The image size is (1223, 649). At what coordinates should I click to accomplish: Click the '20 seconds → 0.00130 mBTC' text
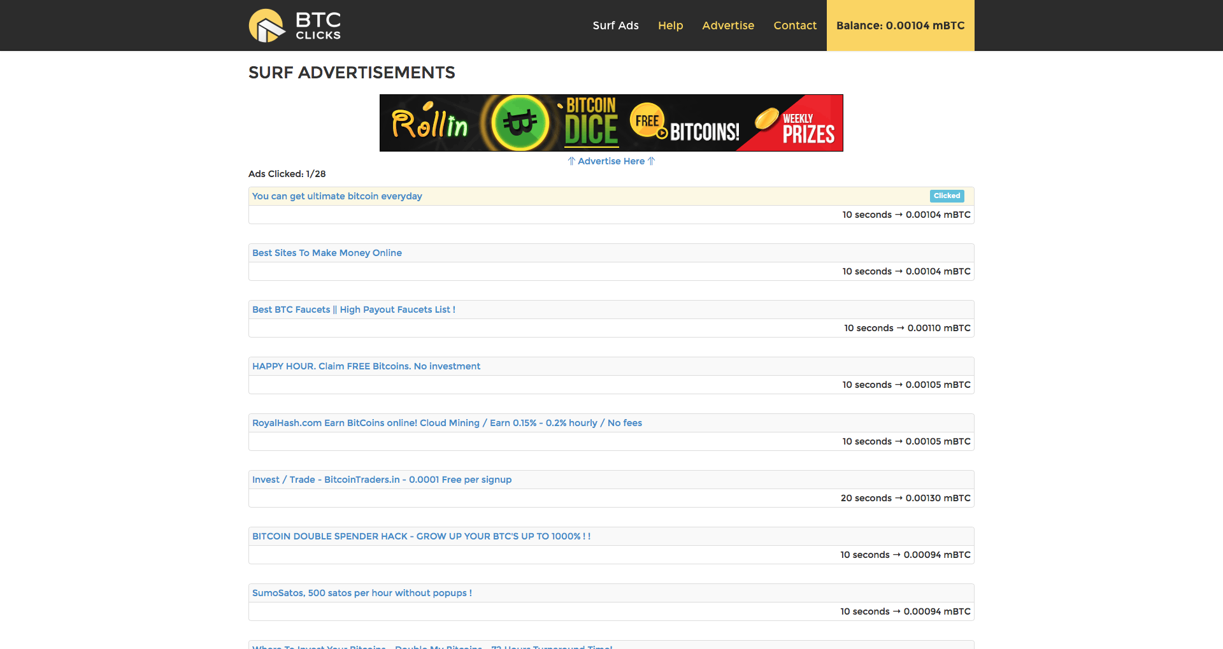pos(906,498)
